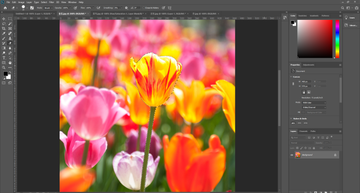Select the Zoom tool

[4, 67]
